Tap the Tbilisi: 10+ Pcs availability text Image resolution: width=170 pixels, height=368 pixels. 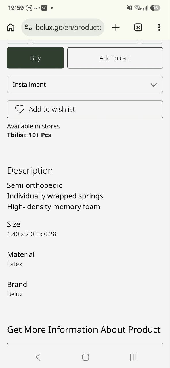coord(29,135)
